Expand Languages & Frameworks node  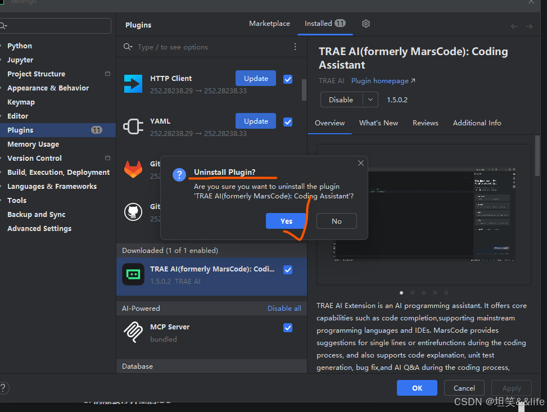pos(1,186)
